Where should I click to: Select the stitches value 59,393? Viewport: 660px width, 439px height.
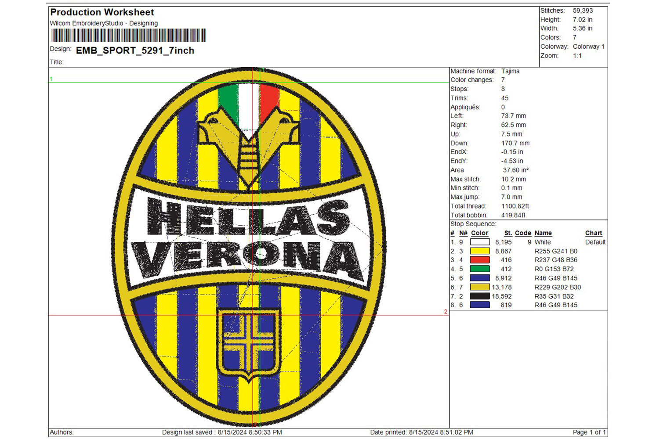583,11
